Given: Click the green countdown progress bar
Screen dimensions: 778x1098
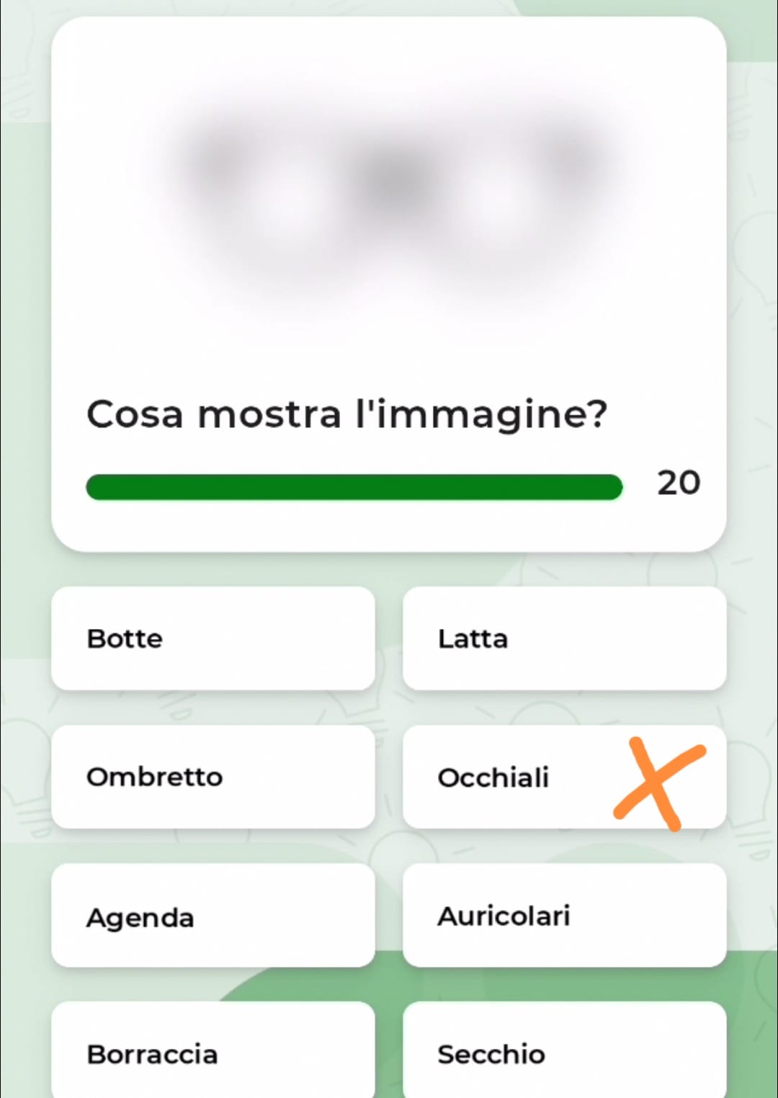Looking at the screenshot, I should (354, 487).
